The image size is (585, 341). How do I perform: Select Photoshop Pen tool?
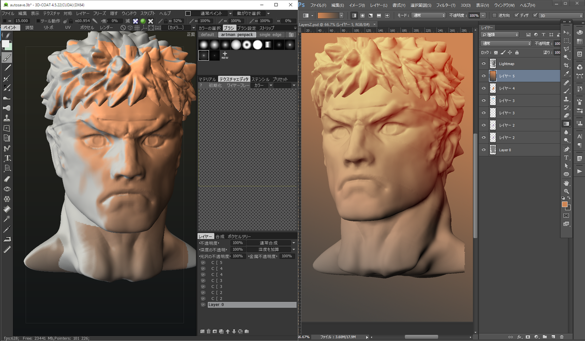[566, 149]
